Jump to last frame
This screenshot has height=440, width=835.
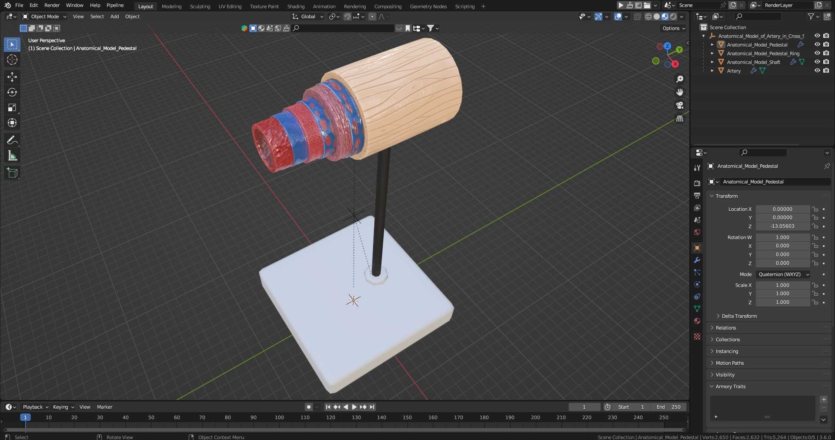click(372, 407)
